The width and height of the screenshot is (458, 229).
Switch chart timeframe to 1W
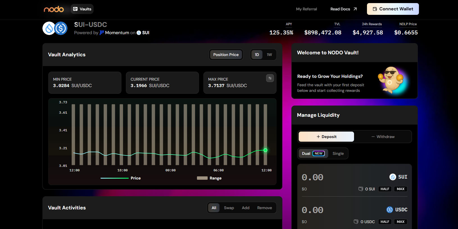[x=269, y=55]
